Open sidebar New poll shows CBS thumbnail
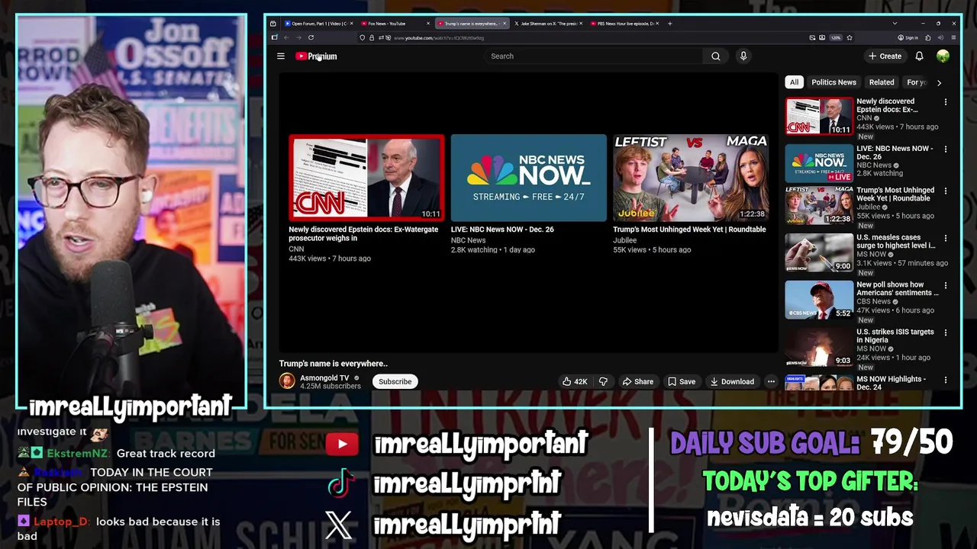The width and height of the screenshot is (977, 549). tap(819, 300)
